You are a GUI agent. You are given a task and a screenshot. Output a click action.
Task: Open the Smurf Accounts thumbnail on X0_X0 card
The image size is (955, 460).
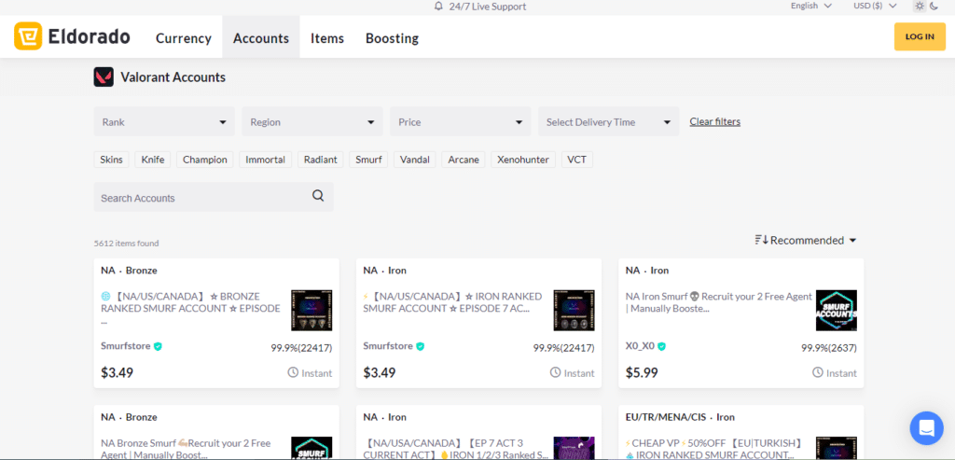point(837,310)
